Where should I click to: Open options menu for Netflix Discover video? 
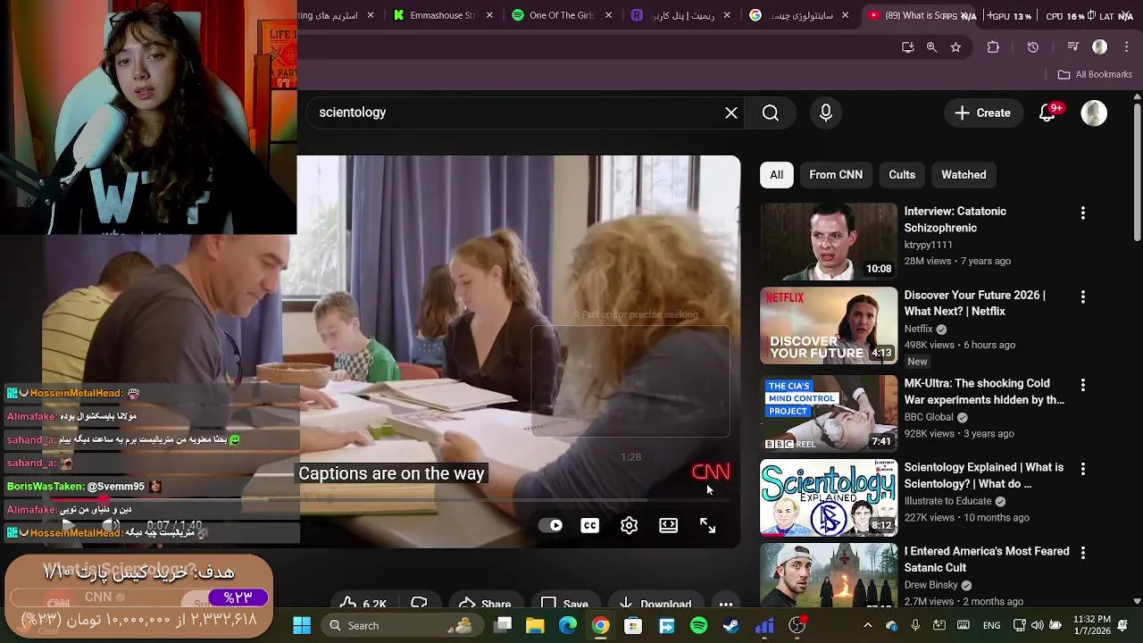[x=1083, y=296]
